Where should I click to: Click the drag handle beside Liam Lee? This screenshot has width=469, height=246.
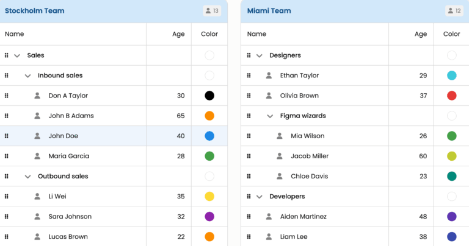[249, 236]
